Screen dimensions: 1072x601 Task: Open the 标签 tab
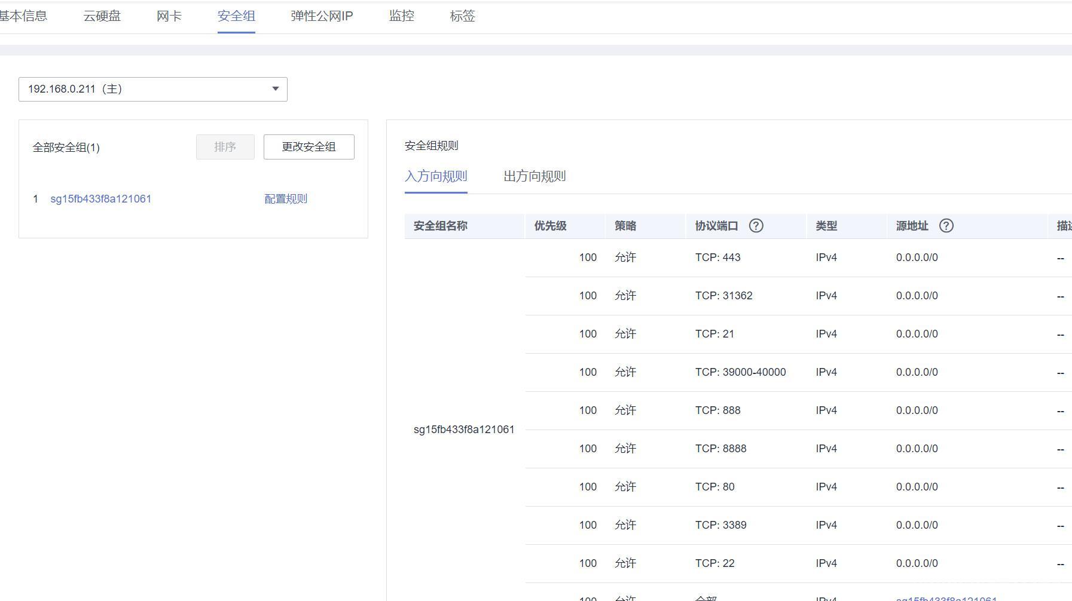pos(462,16)
